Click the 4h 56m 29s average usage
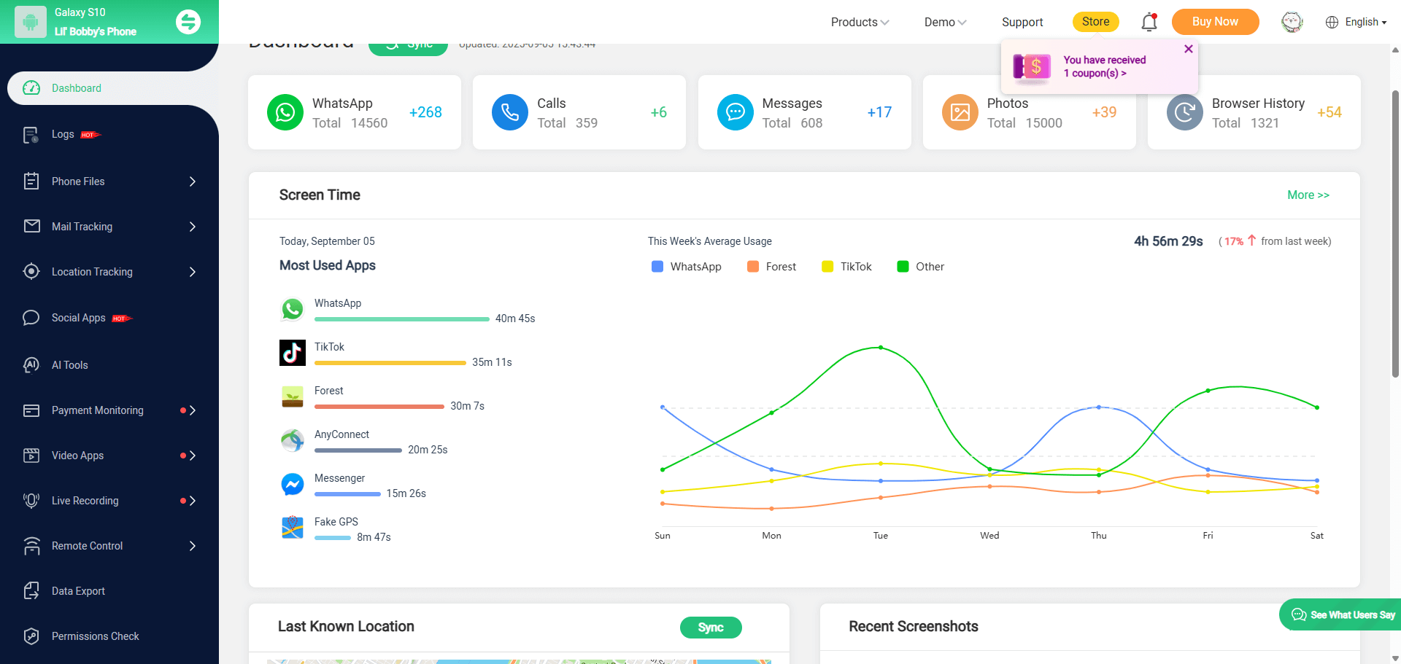 (1168, 241)
